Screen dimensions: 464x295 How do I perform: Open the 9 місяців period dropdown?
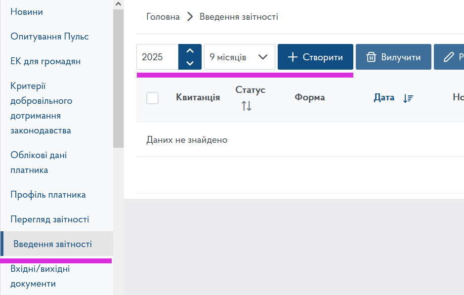click(239, 57)
